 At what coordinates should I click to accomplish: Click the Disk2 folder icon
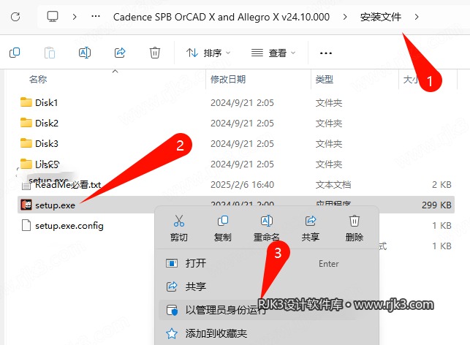coord(26,123)
